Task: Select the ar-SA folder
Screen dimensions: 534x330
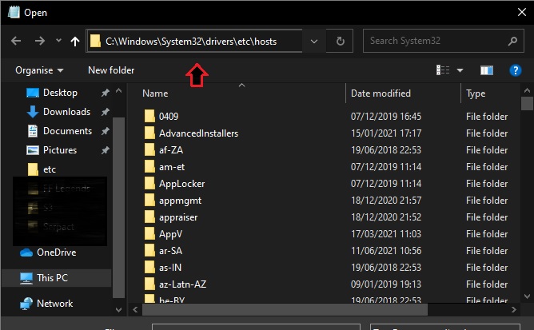Action: [170, 251]
